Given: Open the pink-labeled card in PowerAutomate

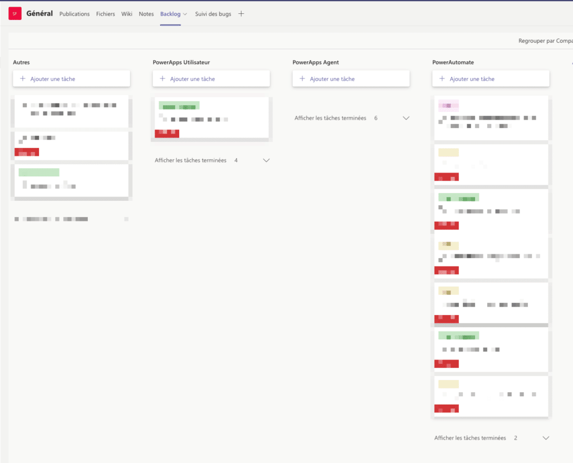Looking at the screenshot, I should click(491, 117).
